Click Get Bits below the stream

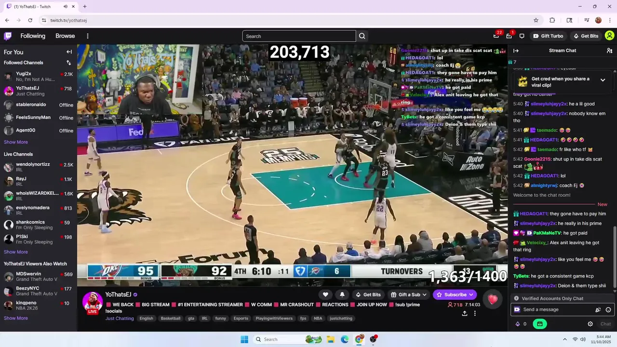click(x=368, y=294)
